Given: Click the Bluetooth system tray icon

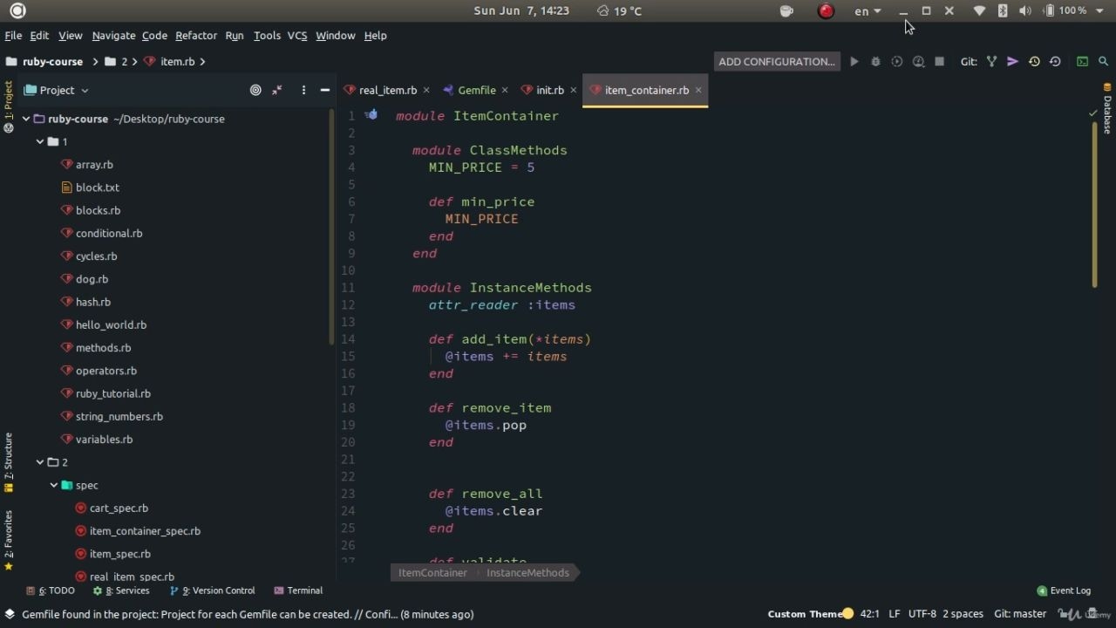Looking at the screenshot, I should click(1003, 10).
